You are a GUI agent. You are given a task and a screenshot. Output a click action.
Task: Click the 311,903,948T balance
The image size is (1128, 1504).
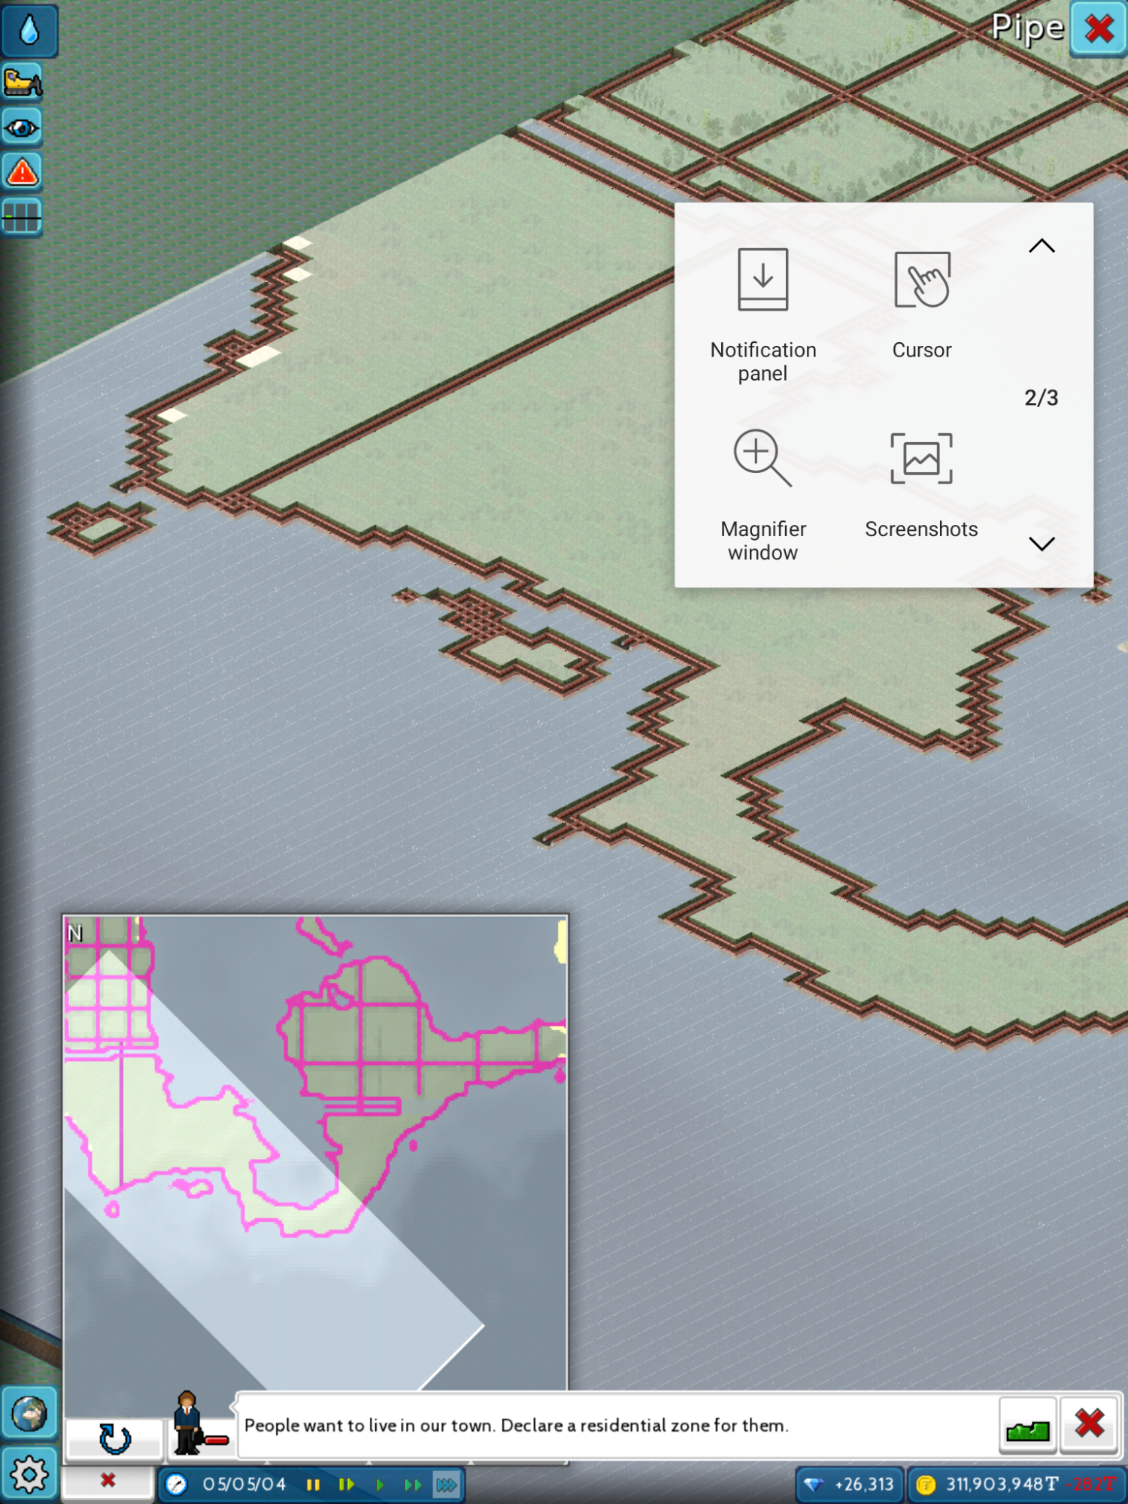click(x=1002, y=1484)
